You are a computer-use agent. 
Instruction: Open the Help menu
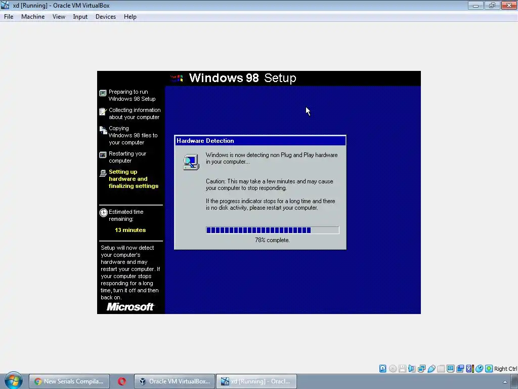tap(130, 17)
